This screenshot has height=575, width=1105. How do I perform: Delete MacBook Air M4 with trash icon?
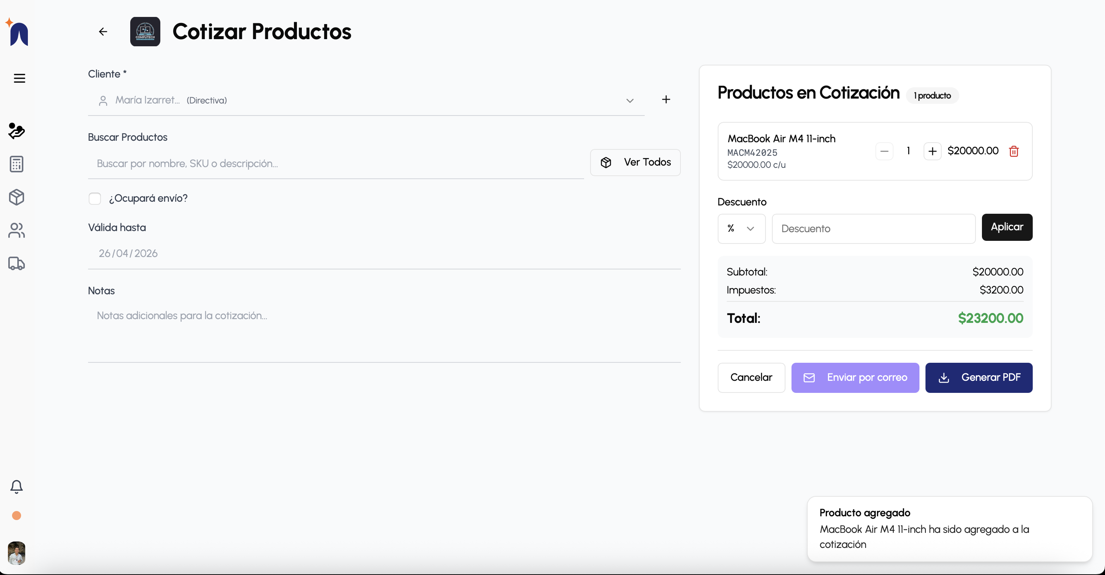click(x=1014, y=151)
